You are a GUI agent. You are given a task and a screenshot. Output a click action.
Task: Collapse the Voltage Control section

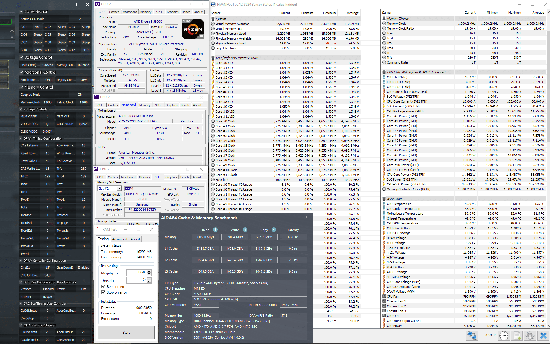tap(21, 57)
